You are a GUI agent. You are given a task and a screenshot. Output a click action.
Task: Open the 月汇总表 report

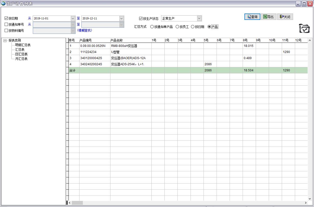tap(21, 59)
